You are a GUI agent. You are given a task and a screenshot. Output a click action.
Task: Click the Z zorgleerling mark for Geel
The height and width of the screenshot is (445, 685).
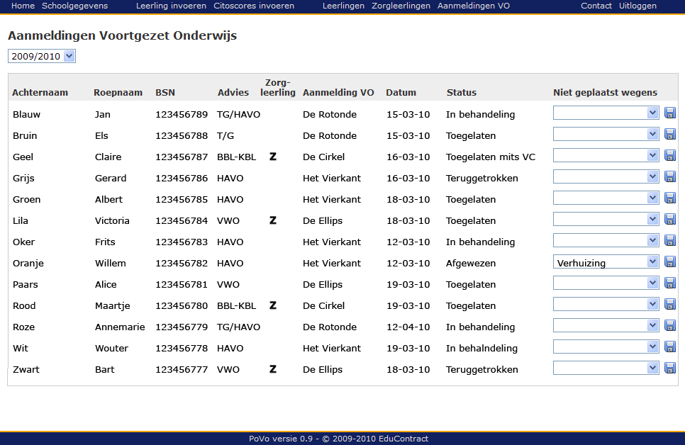click(273, 157)
